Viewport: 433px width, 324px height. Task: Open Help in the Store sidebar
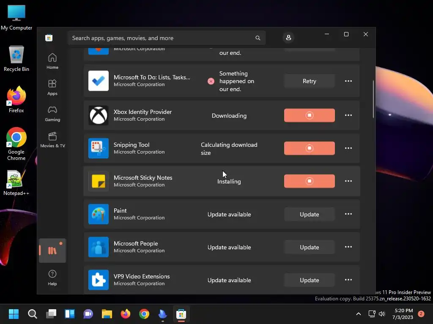click(52, 278)
